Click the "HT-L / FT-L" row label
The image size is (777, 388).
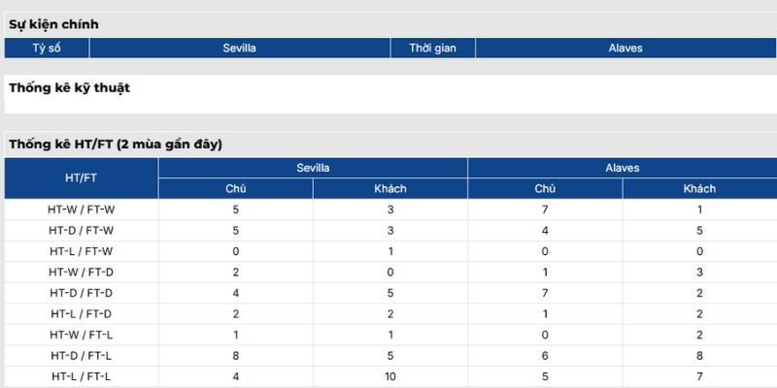pyautogui.click(x=81, y=376)
